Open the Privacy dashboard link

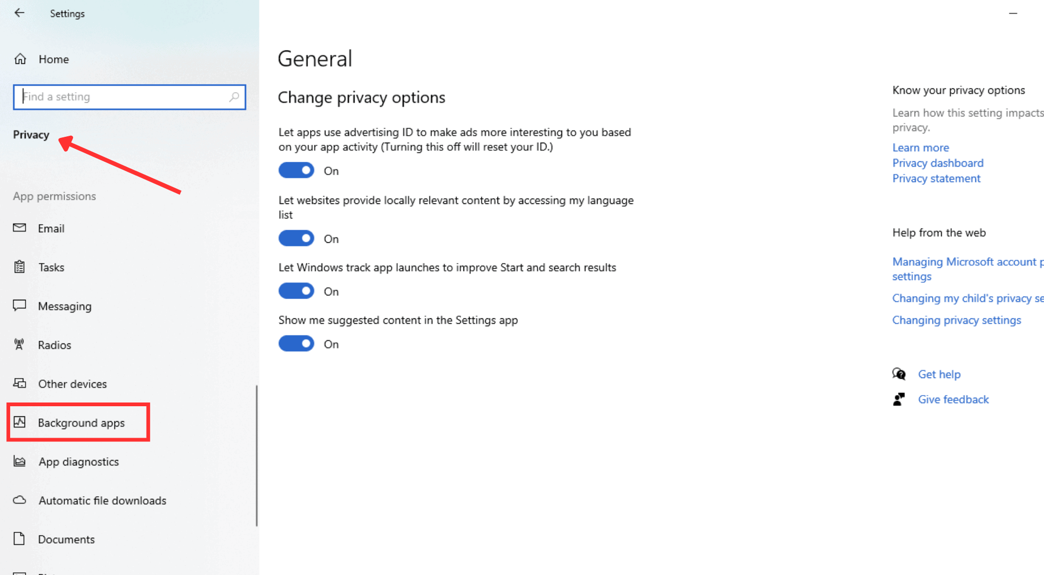tap(937, 163)
